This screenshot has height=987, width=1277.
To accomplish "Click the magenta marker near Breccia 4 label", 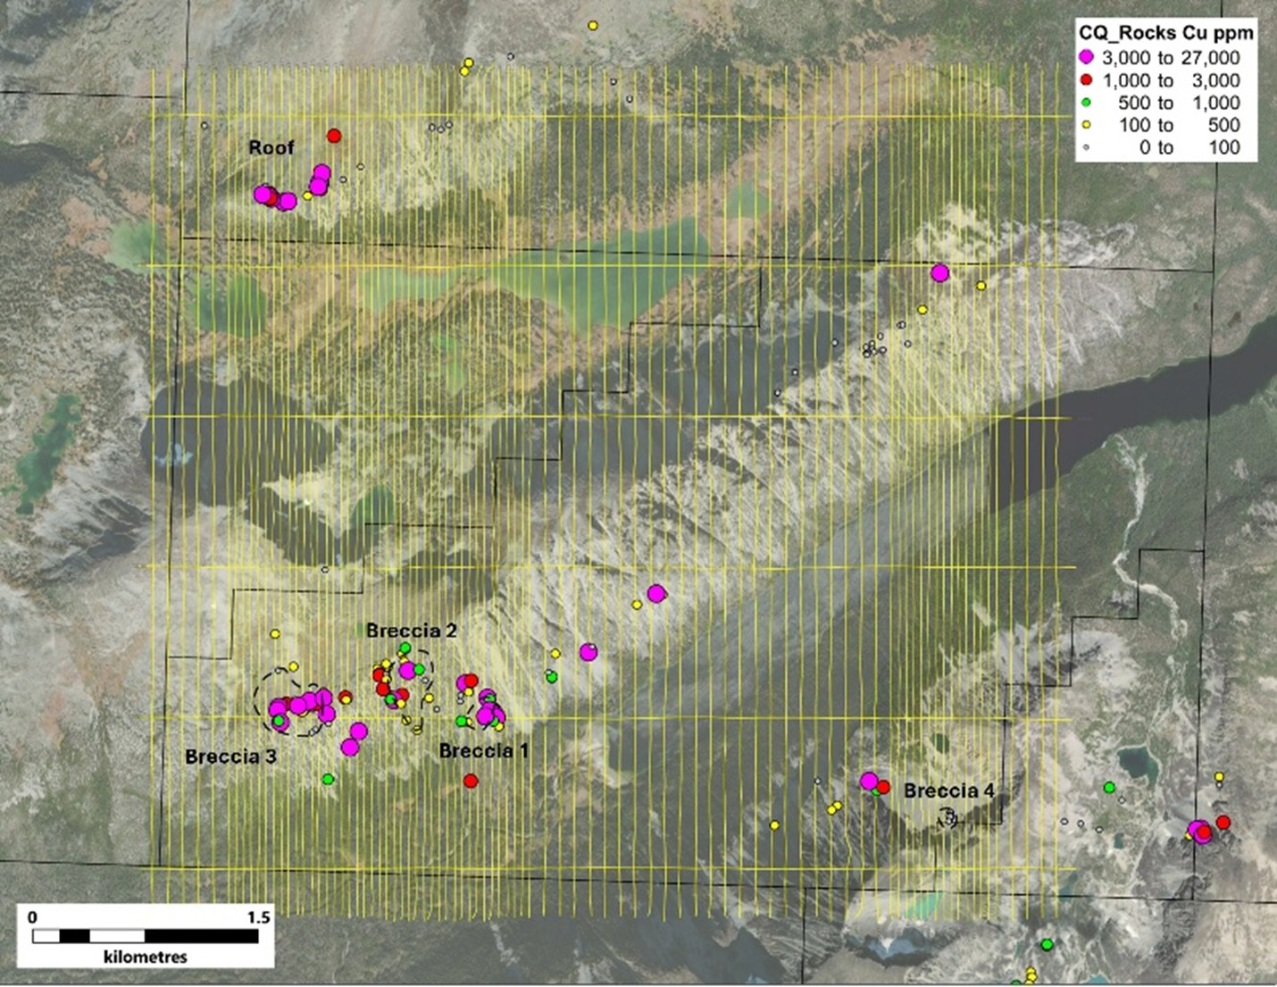I will (x=868, y=780).
